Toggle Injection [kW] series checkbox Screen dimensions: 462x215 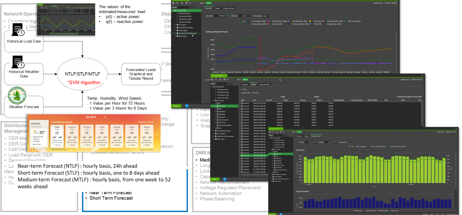(271, 24)
